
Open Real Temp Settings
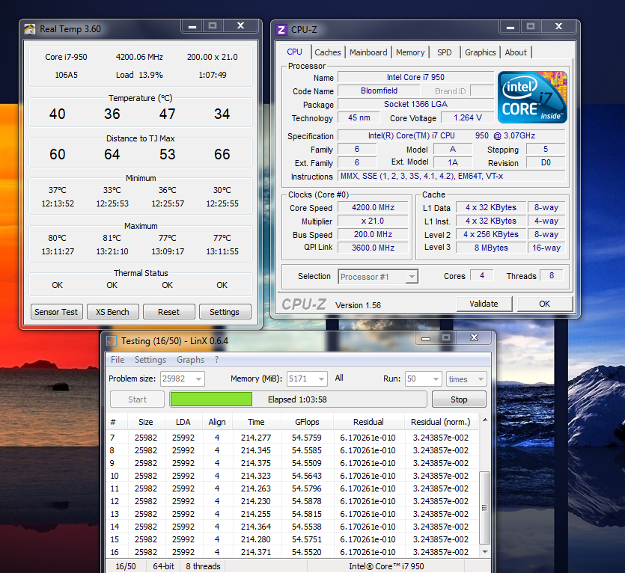pyautogui.click(x=225, y=312)
